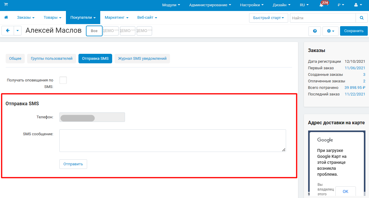Open the Настройки dropdown menu

(x=252, y=5)
